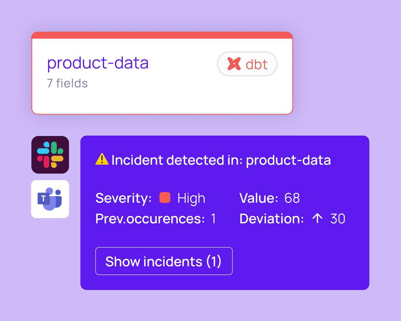The image size is (401, 321).
Task: Click the deviation number 30
Action: [338, 219]
